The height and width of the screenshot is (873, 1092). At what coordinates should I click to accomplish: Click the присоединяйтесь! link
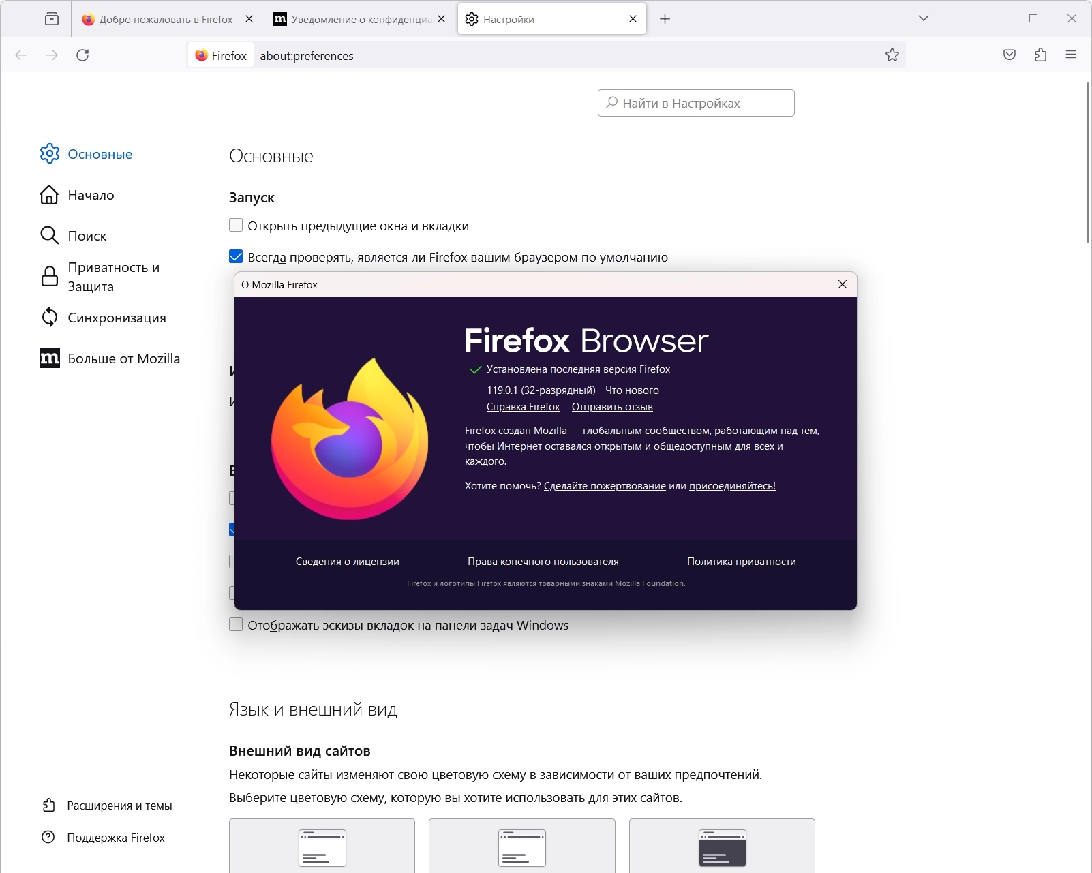click(732, 486)
